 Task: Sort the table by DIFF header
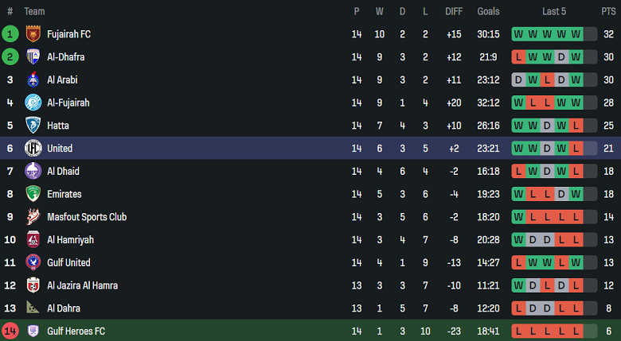(x=454, y=11)
